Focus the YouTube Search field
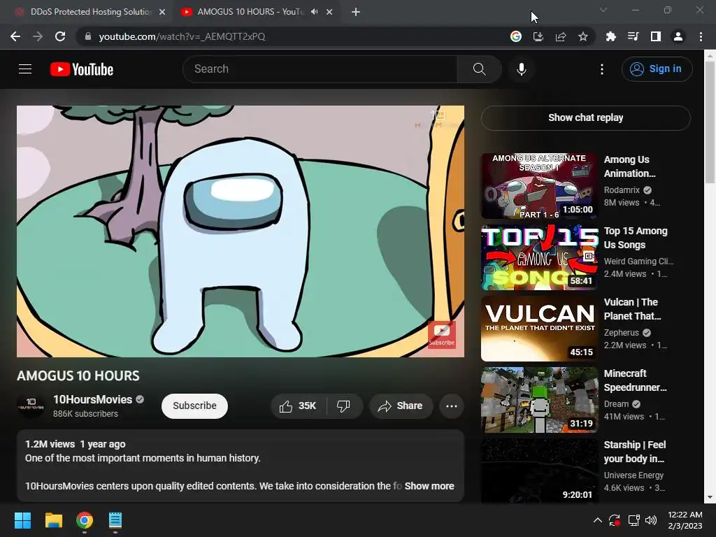The width and height of the screenshot is (716, 537). tap(320, 69)
